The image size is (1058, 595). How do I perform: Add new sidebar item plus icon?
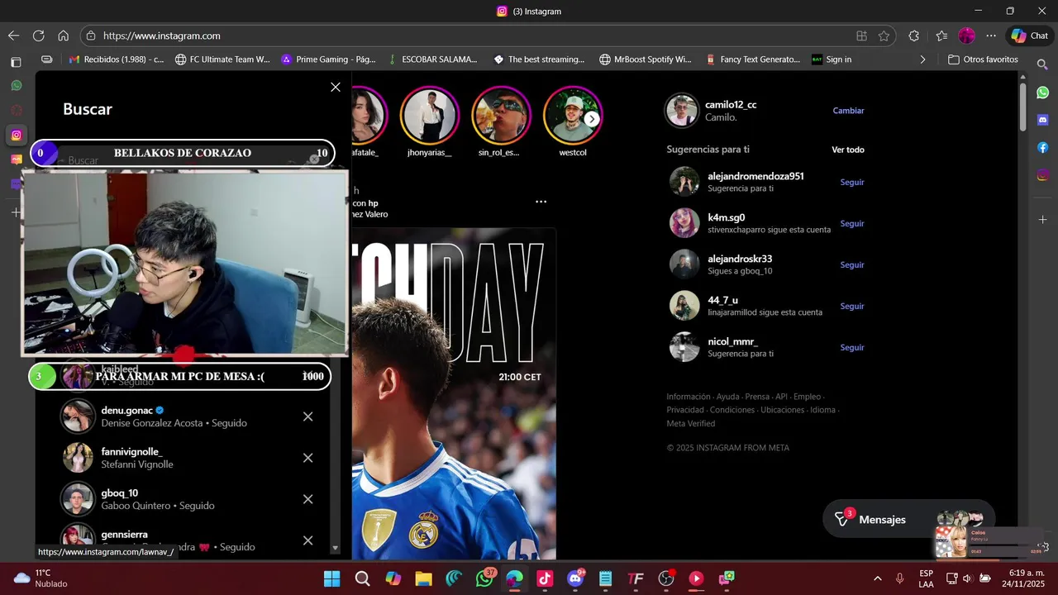pos(16,212)
